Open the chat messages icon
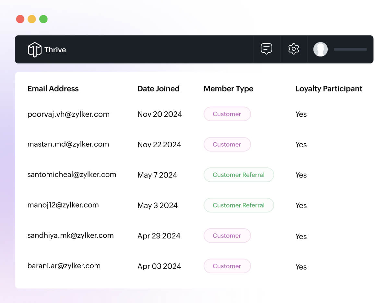Screen dimensions: 389x303 tap(266, 49)
